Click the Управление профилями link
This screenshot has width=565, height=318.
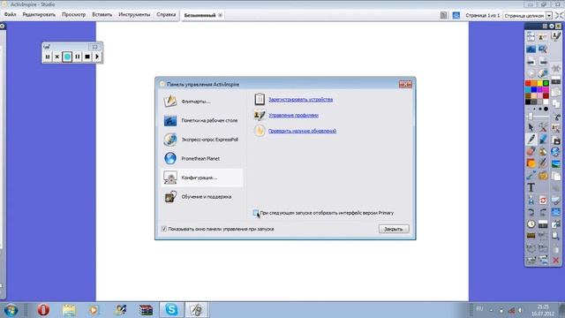coord(293,116)
